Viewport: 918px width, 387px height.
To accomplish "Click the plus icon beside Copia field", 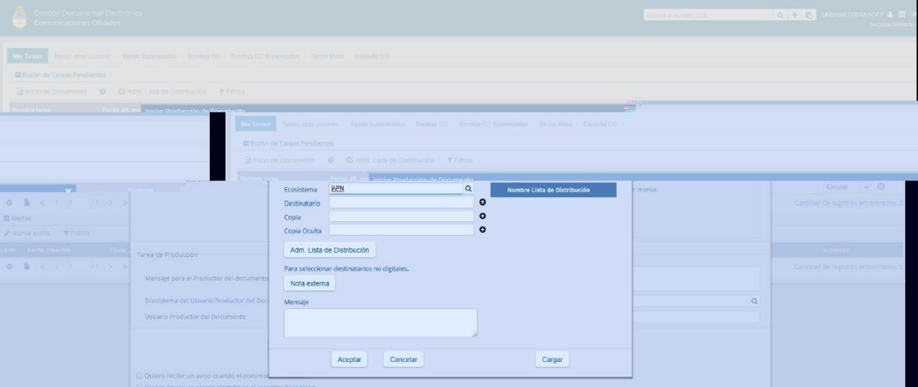I will [482, 216].
